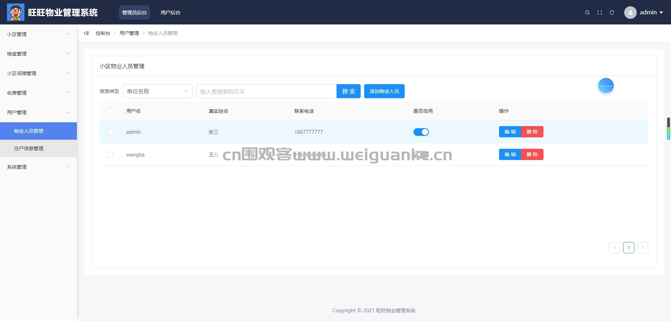The image size is (671, 321).
Task: Click the search text input field
Action: coord(266,91)
